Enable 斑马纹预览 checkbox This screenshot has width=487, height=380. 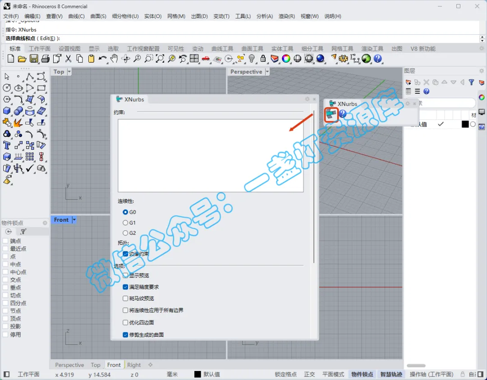pos(125,298)
